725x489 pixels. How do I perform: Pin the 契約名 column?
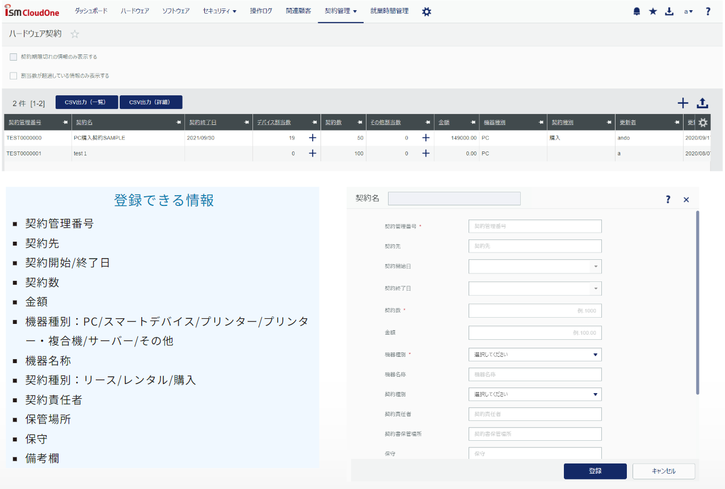click(x=178, y=123)
